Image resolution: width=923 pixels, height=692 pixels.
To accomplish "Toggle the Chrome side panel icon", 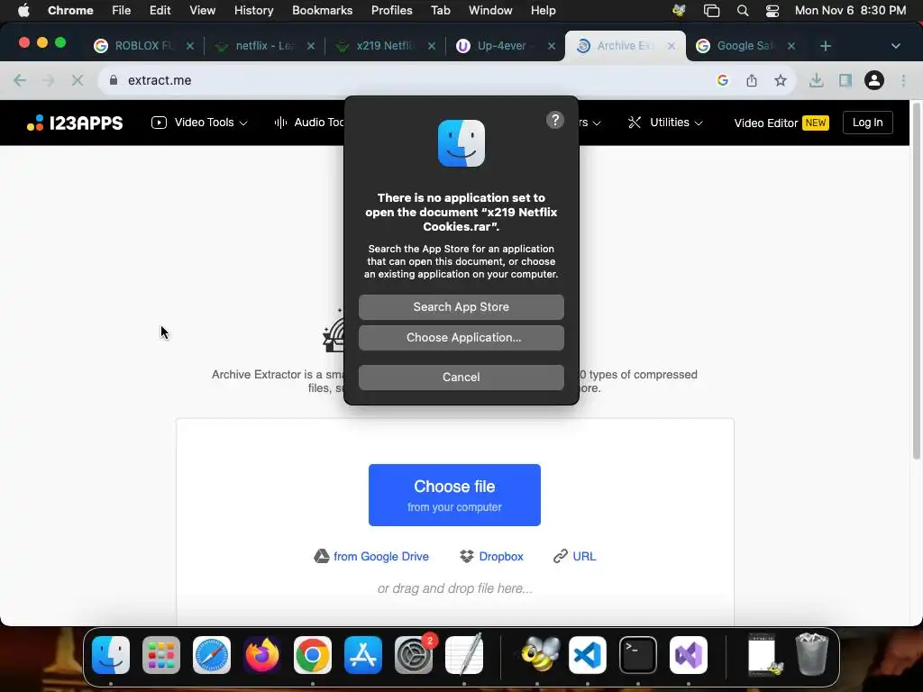I will coord(845,80).
